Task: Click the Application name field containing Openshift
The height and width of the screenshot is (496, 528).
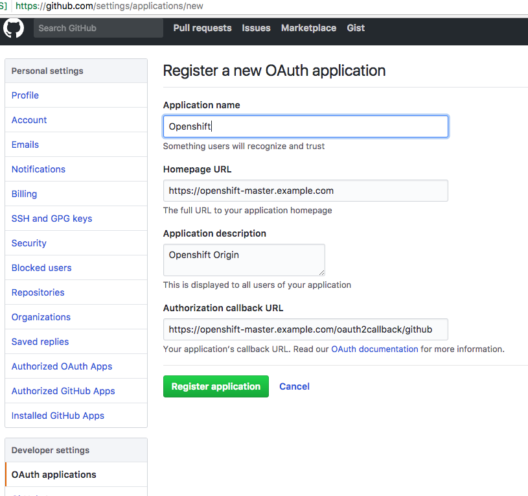Action: (305, 126)
